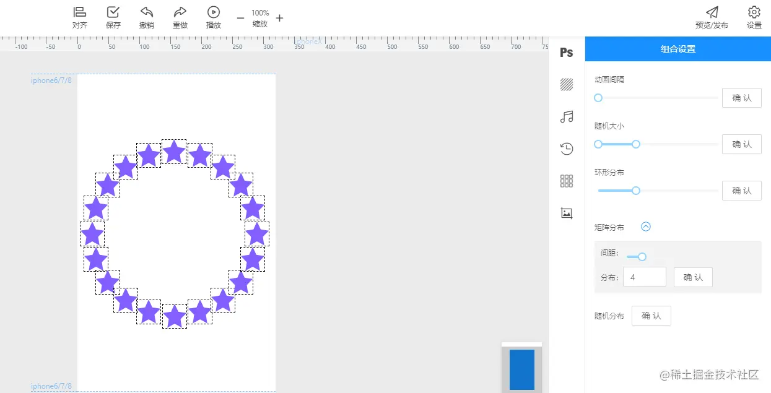The width and height of the screenshot is (771, 393).
Task: Click the 矩阵分布 label text
Action: click(609, 227)
